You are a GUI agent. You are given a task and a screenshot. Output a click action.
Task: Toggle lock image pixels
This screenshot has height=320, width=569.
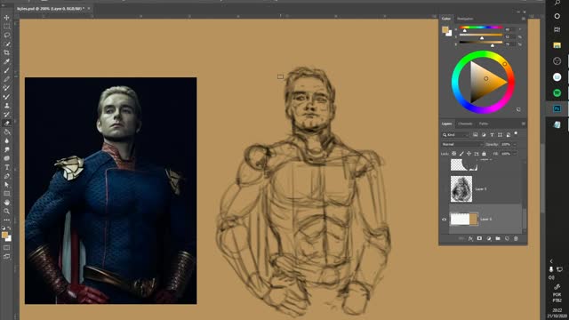pyautogui.click(x=461, y=154)
